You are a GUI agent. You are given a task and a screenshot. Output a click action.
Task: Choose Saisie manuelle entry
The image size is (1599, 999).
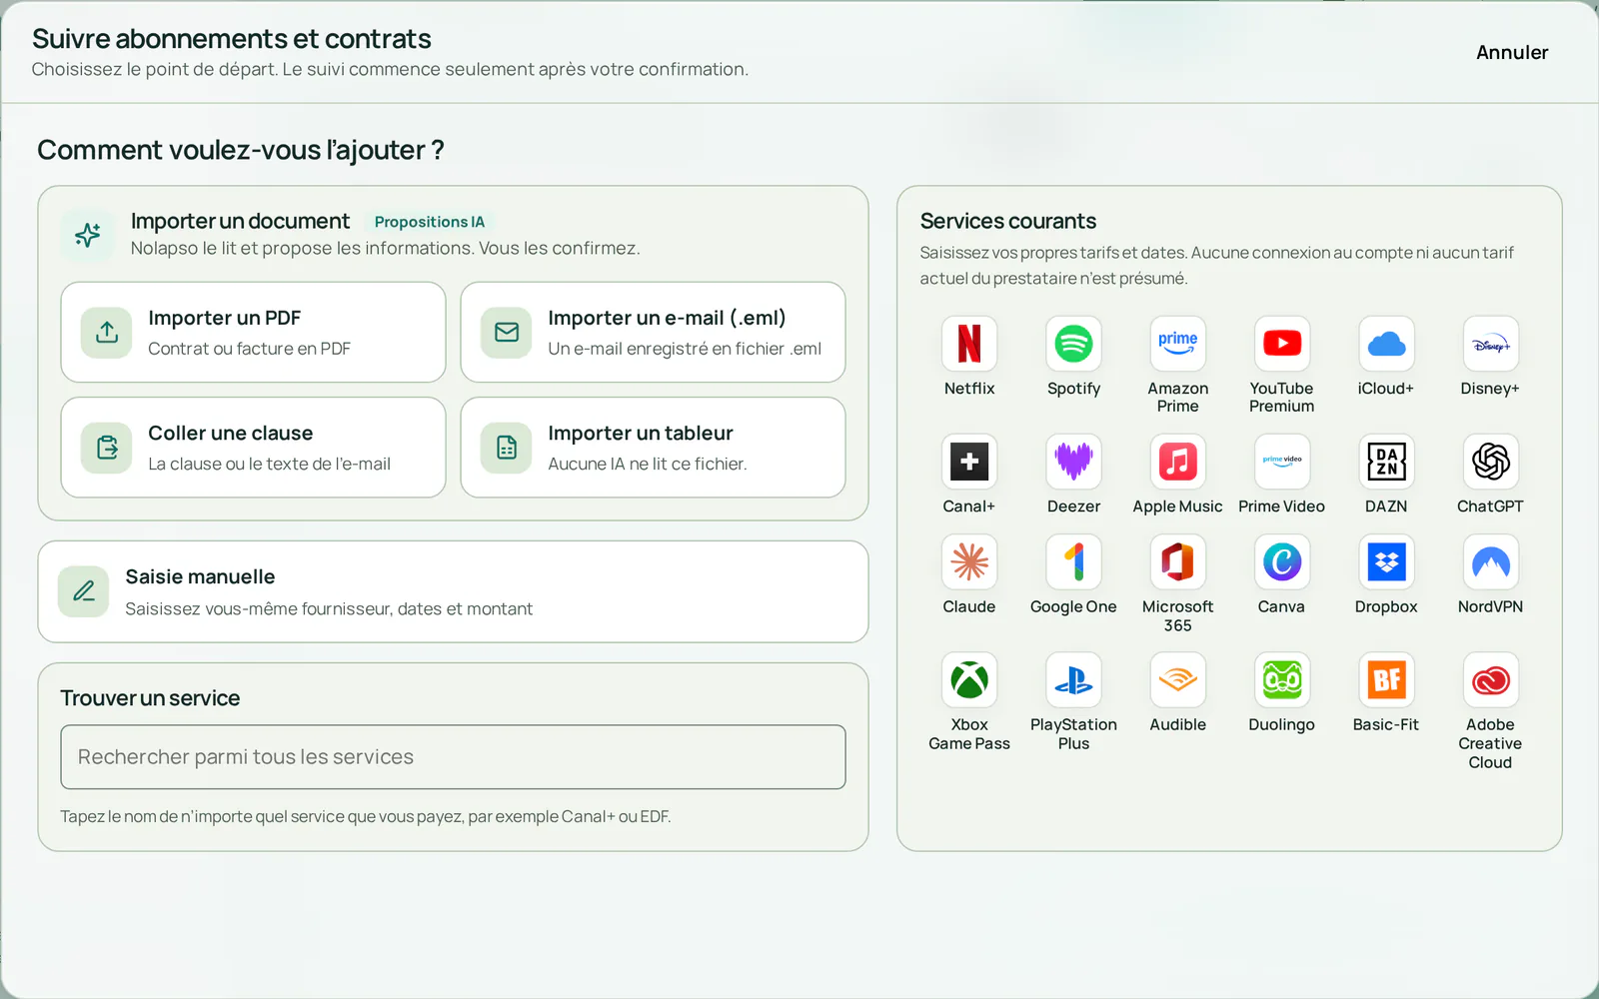coord(453,591)
